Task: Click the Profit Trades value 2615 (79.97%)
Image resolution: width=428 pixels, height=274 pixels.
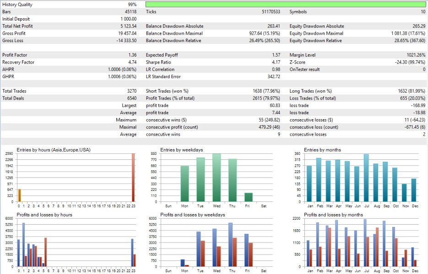Action: tap(266, 98)
